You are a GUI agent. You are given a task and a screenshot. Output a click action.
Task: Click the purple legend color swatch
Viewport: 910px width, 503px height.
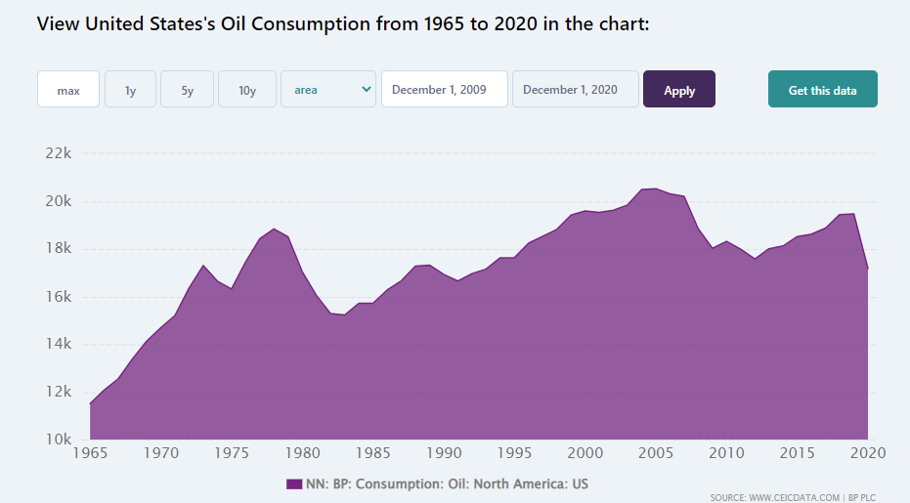[x=294, y=484]
